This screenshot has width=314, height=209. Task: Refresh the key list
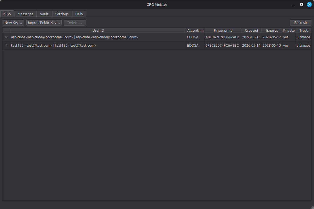click(301, 23)
